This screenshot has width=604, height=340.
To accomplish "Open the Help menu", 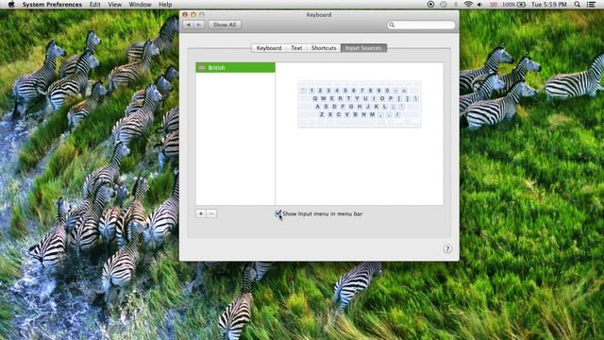I will point(165,5).
